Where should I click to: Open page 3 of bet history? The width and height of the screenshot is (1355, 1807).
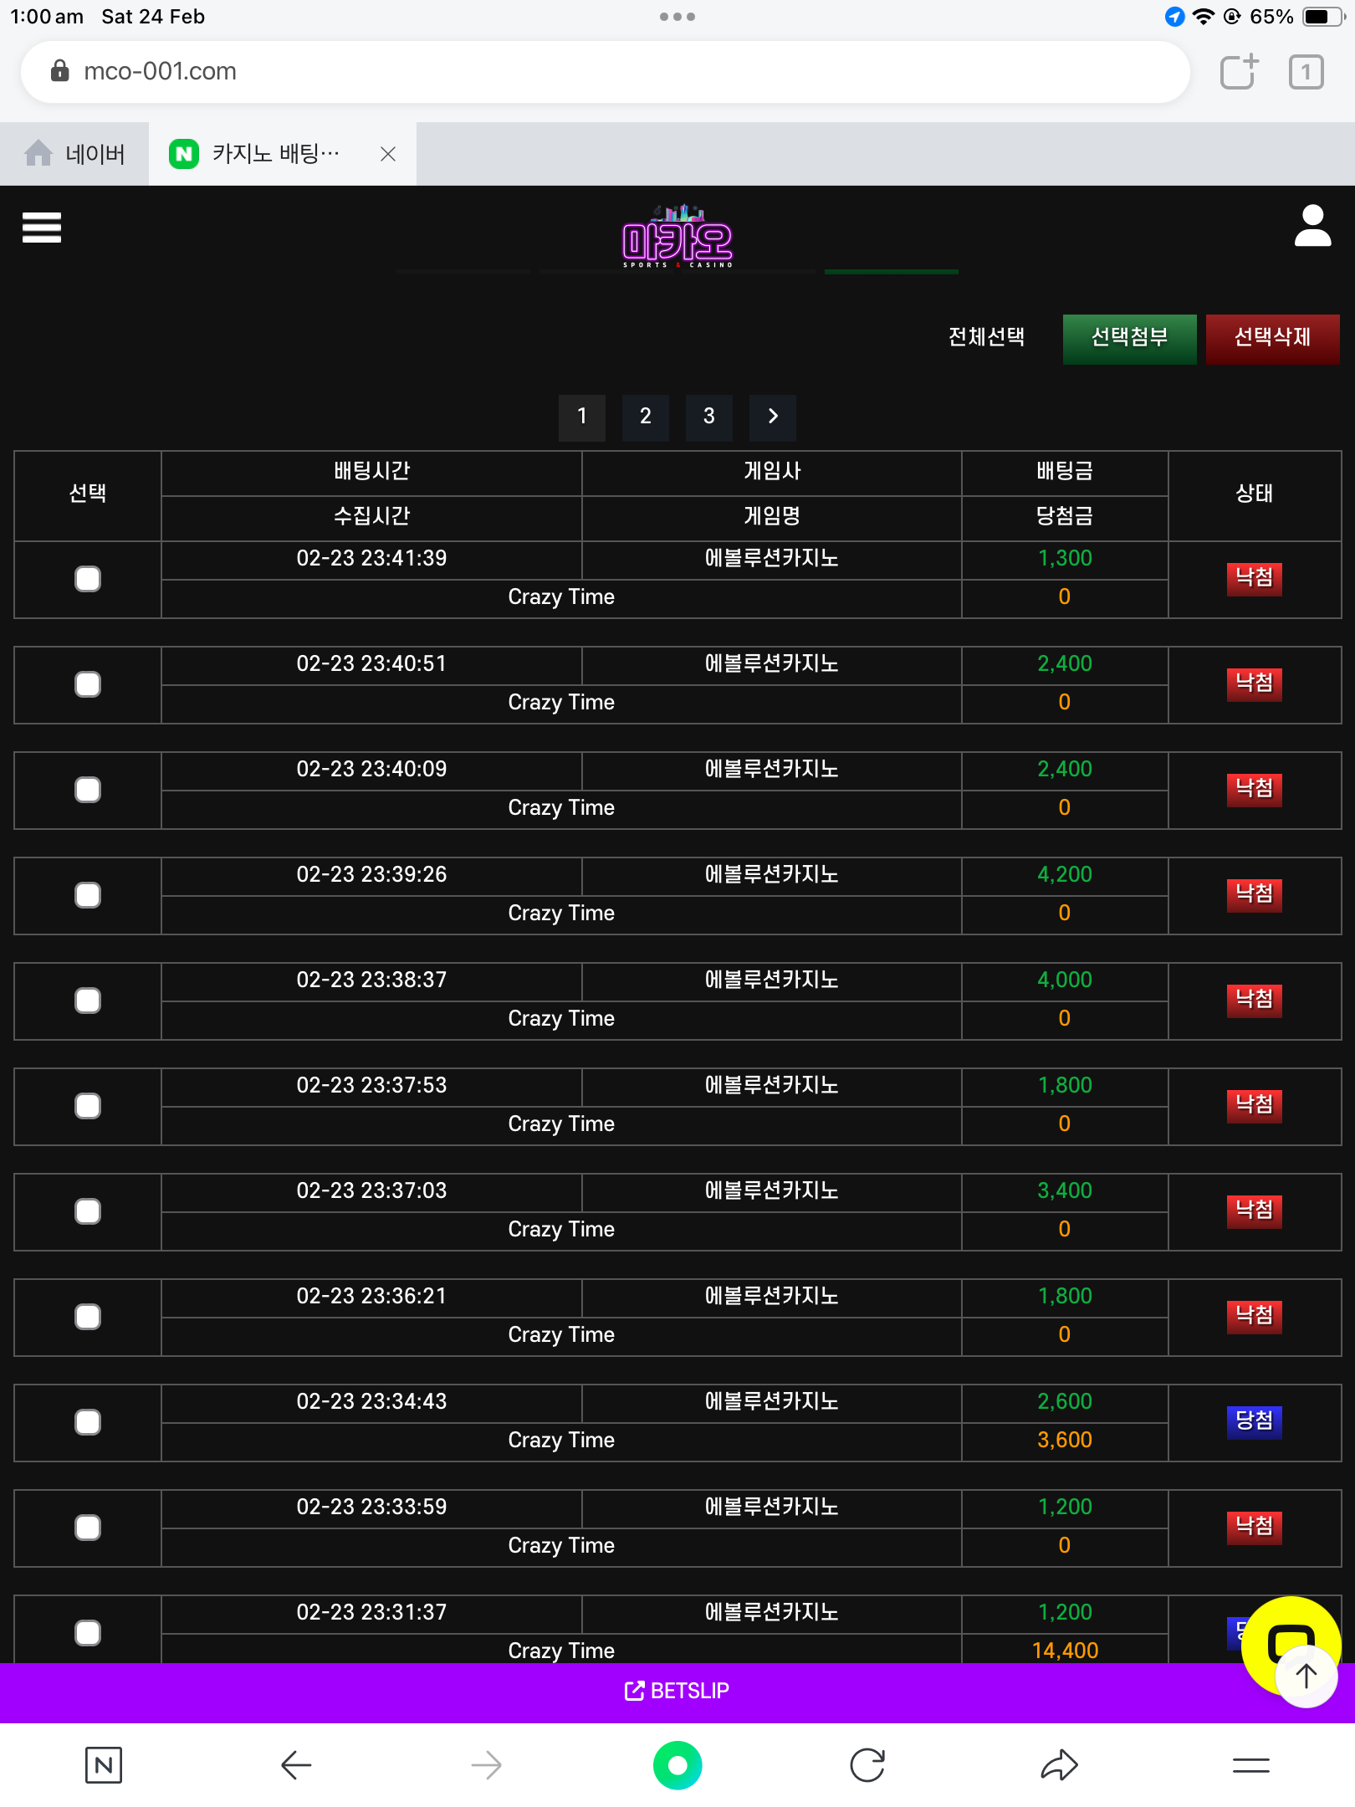point(708,417)
